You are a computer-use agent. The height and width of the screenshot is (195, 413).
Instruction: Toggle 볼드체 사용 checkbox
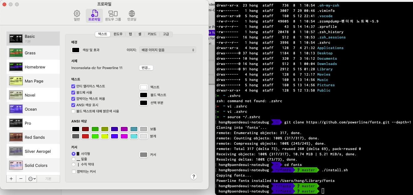point(74,92)
